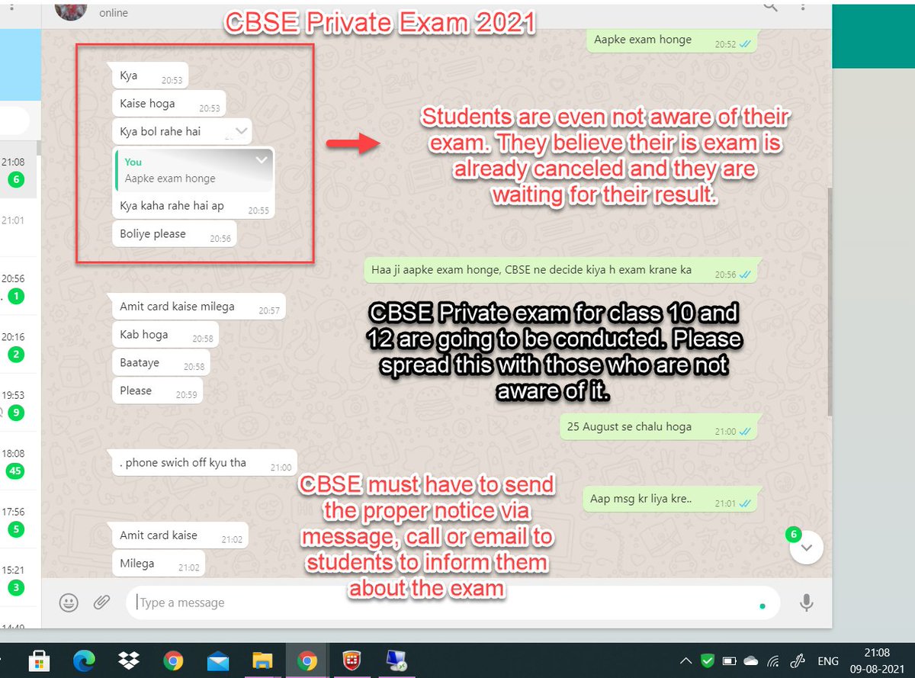Open chat with 5 unread at 17:56
Viewport: 915px width, 678px height.
pos(18,520)
